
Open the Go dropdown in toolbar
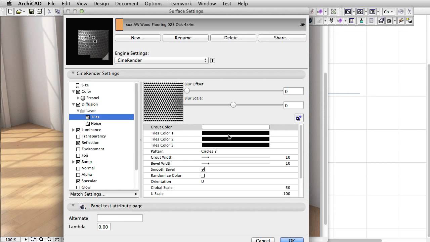coord(389,12)
